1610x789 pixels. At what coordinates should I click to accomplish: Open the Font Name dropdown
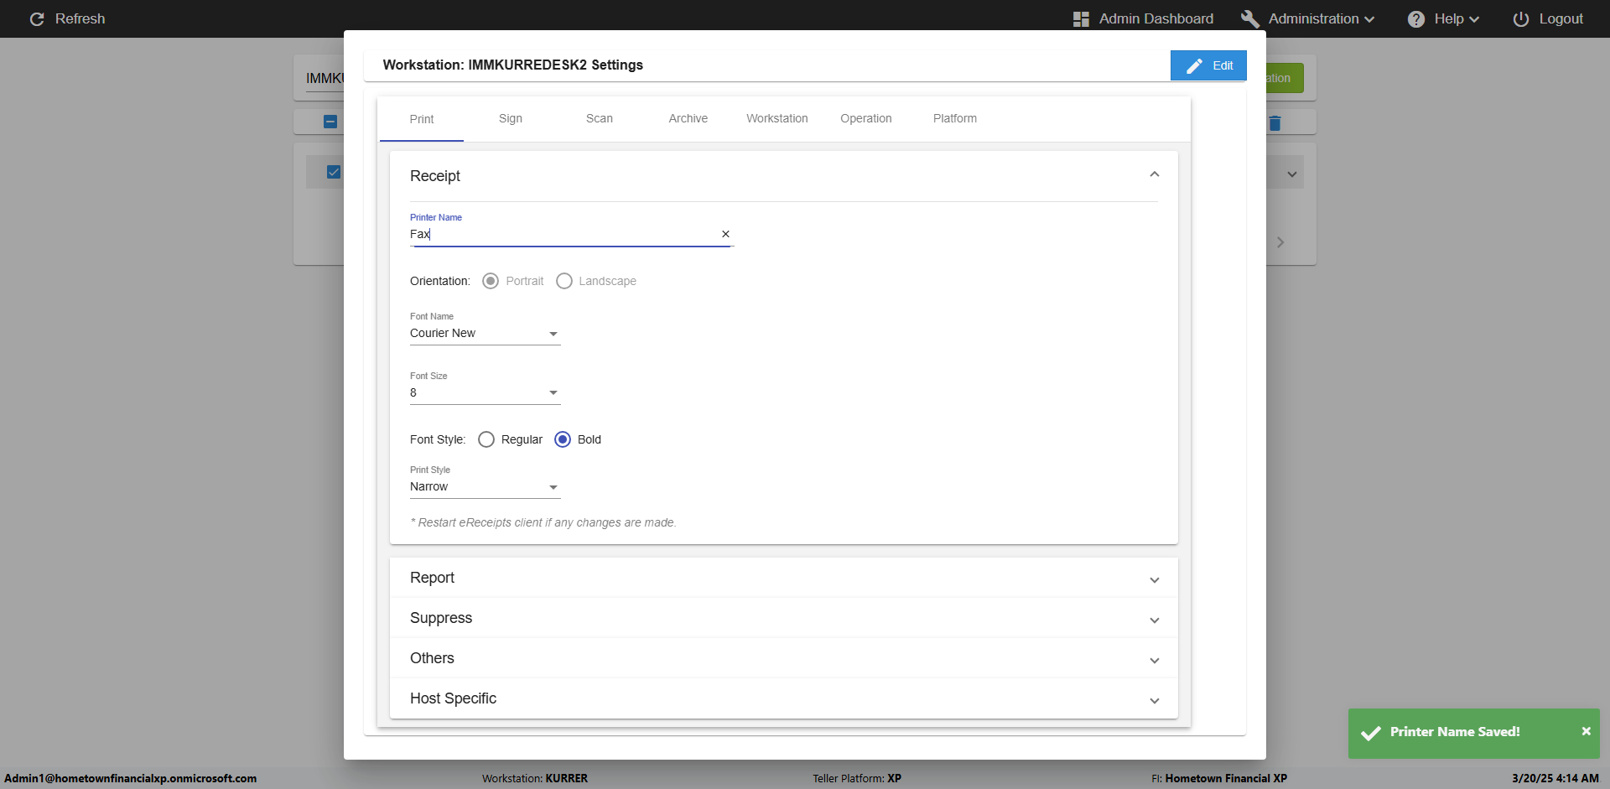click(x=485, y=334)
